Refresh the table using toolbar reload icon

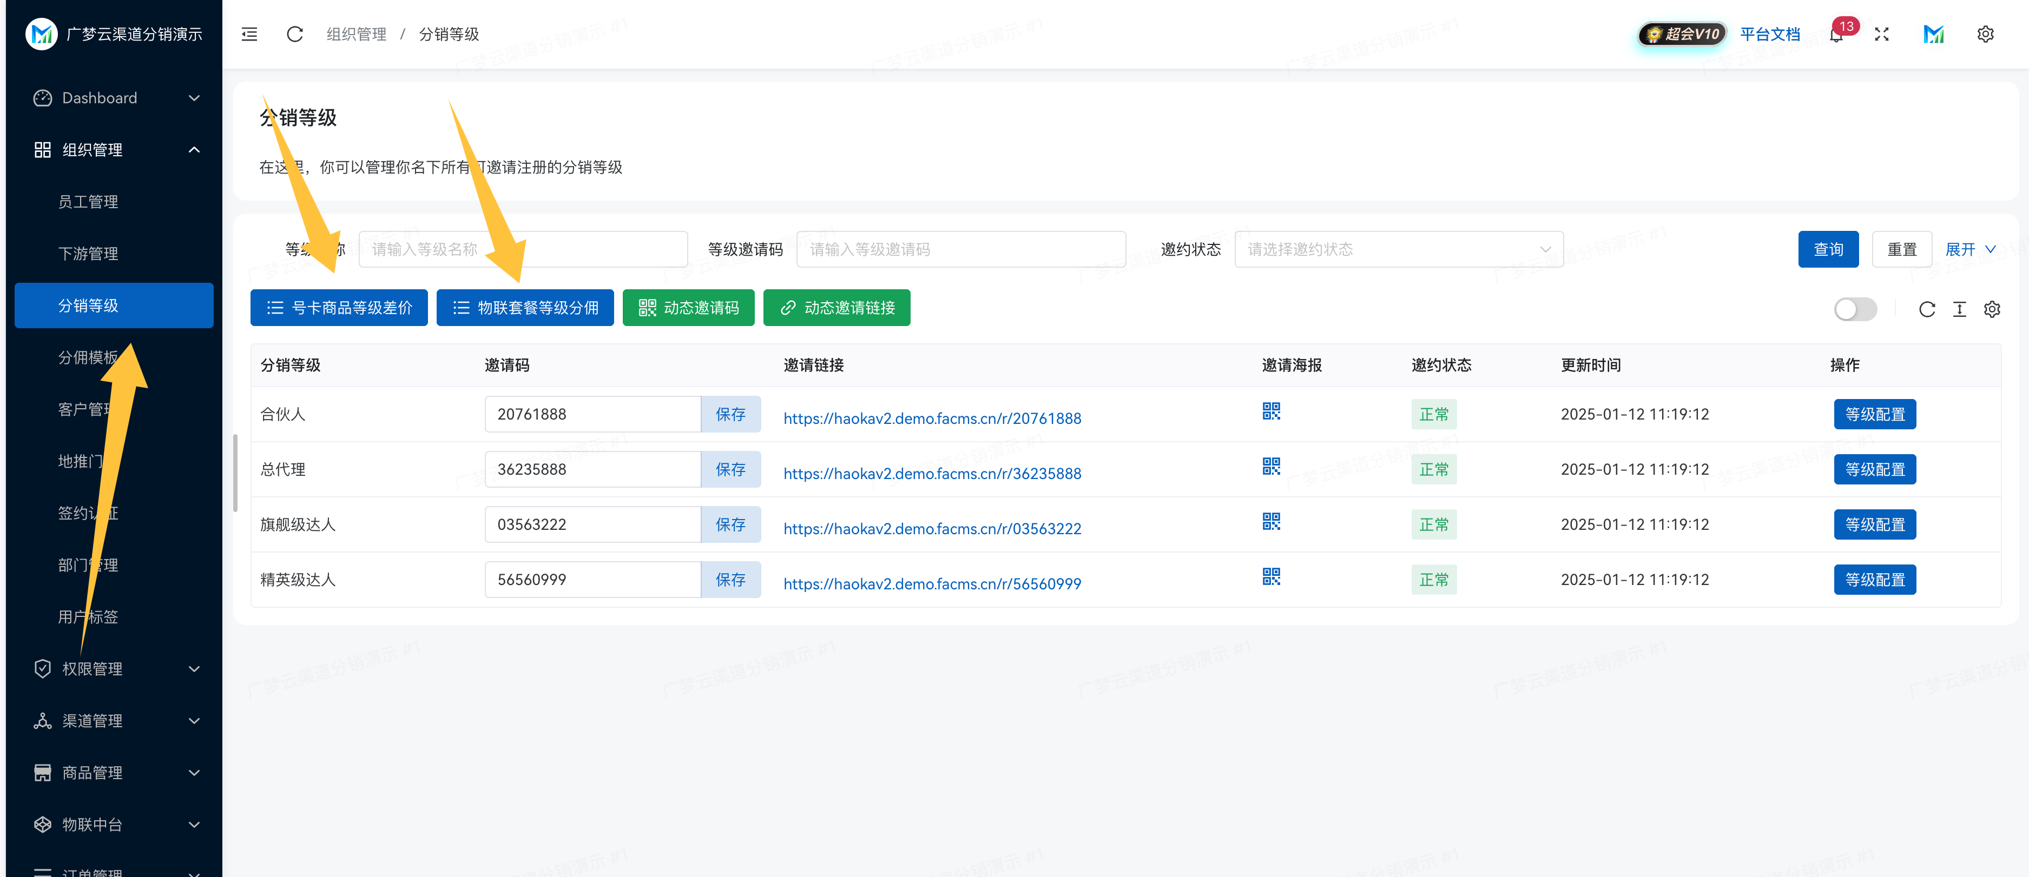(1927, 309)
